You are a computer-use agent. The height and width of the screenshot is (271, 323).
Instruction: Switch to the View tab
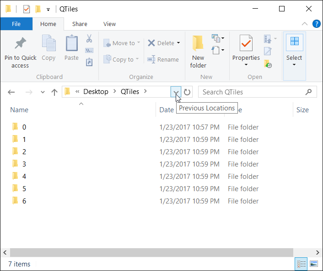(x=109, y=24)
